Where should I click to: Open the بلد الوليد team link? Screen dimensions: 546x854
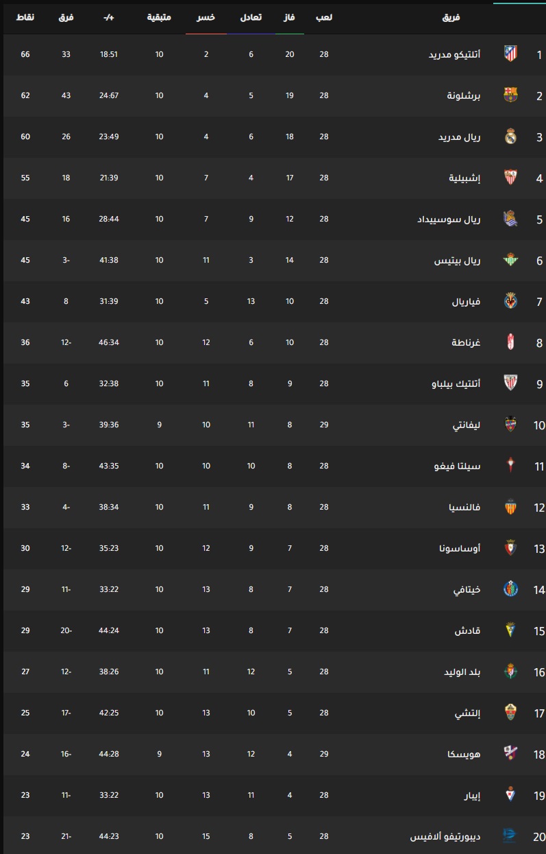coord(462,672)
